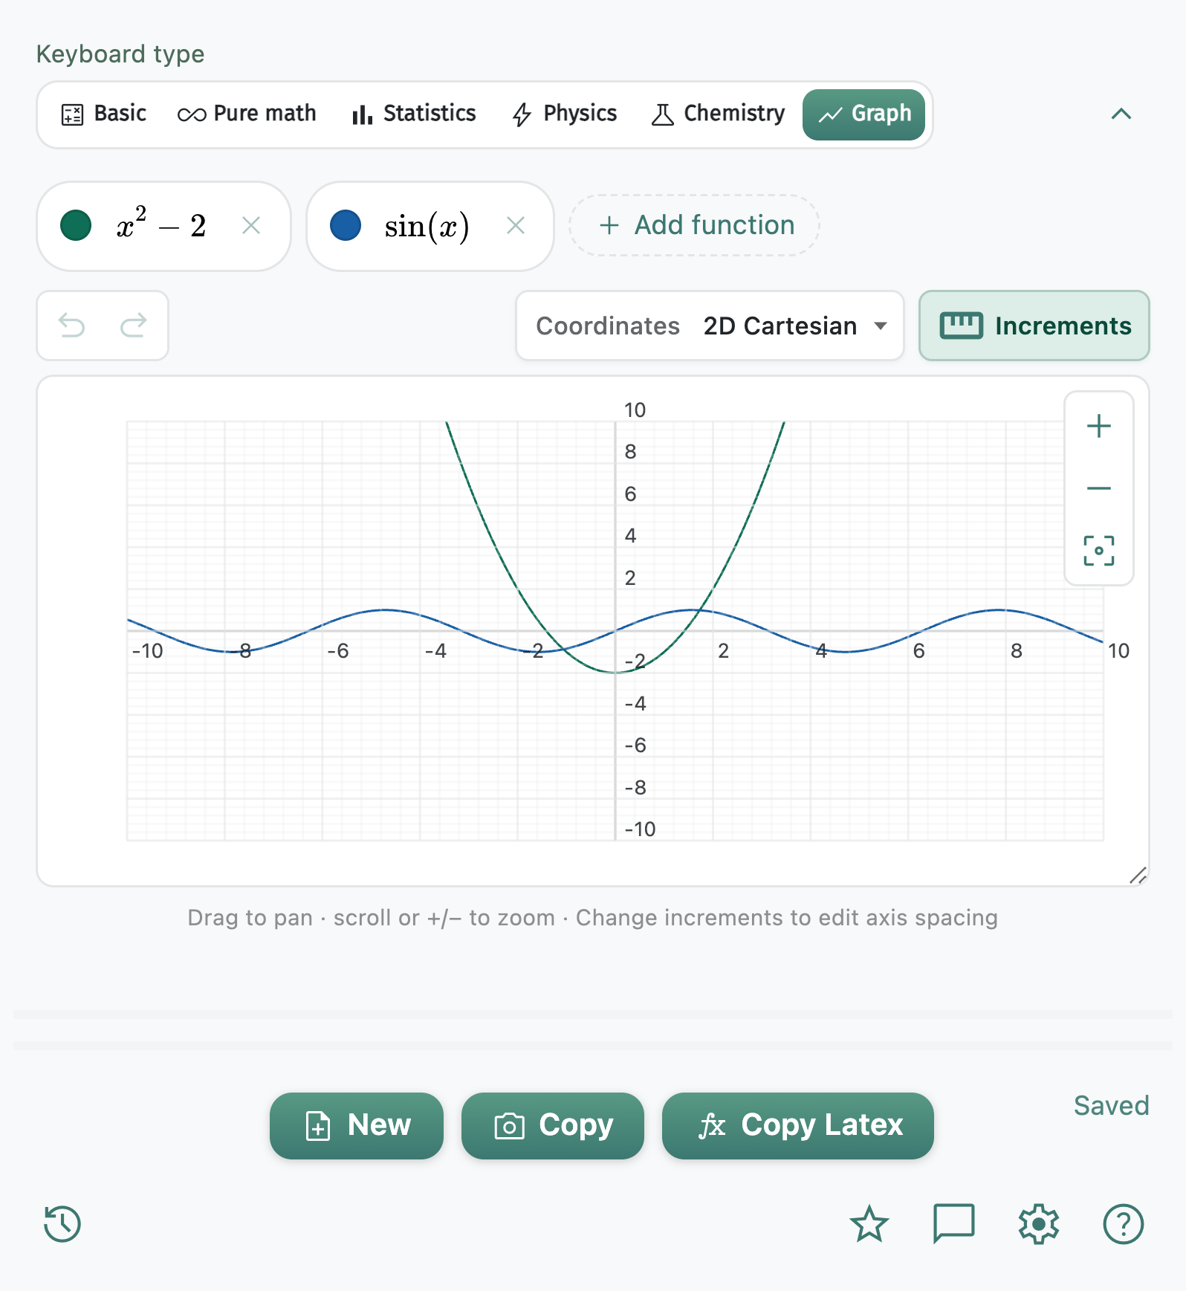Click Copy Latex button
This screenshot has width=1186, height=1291.
798,1125
